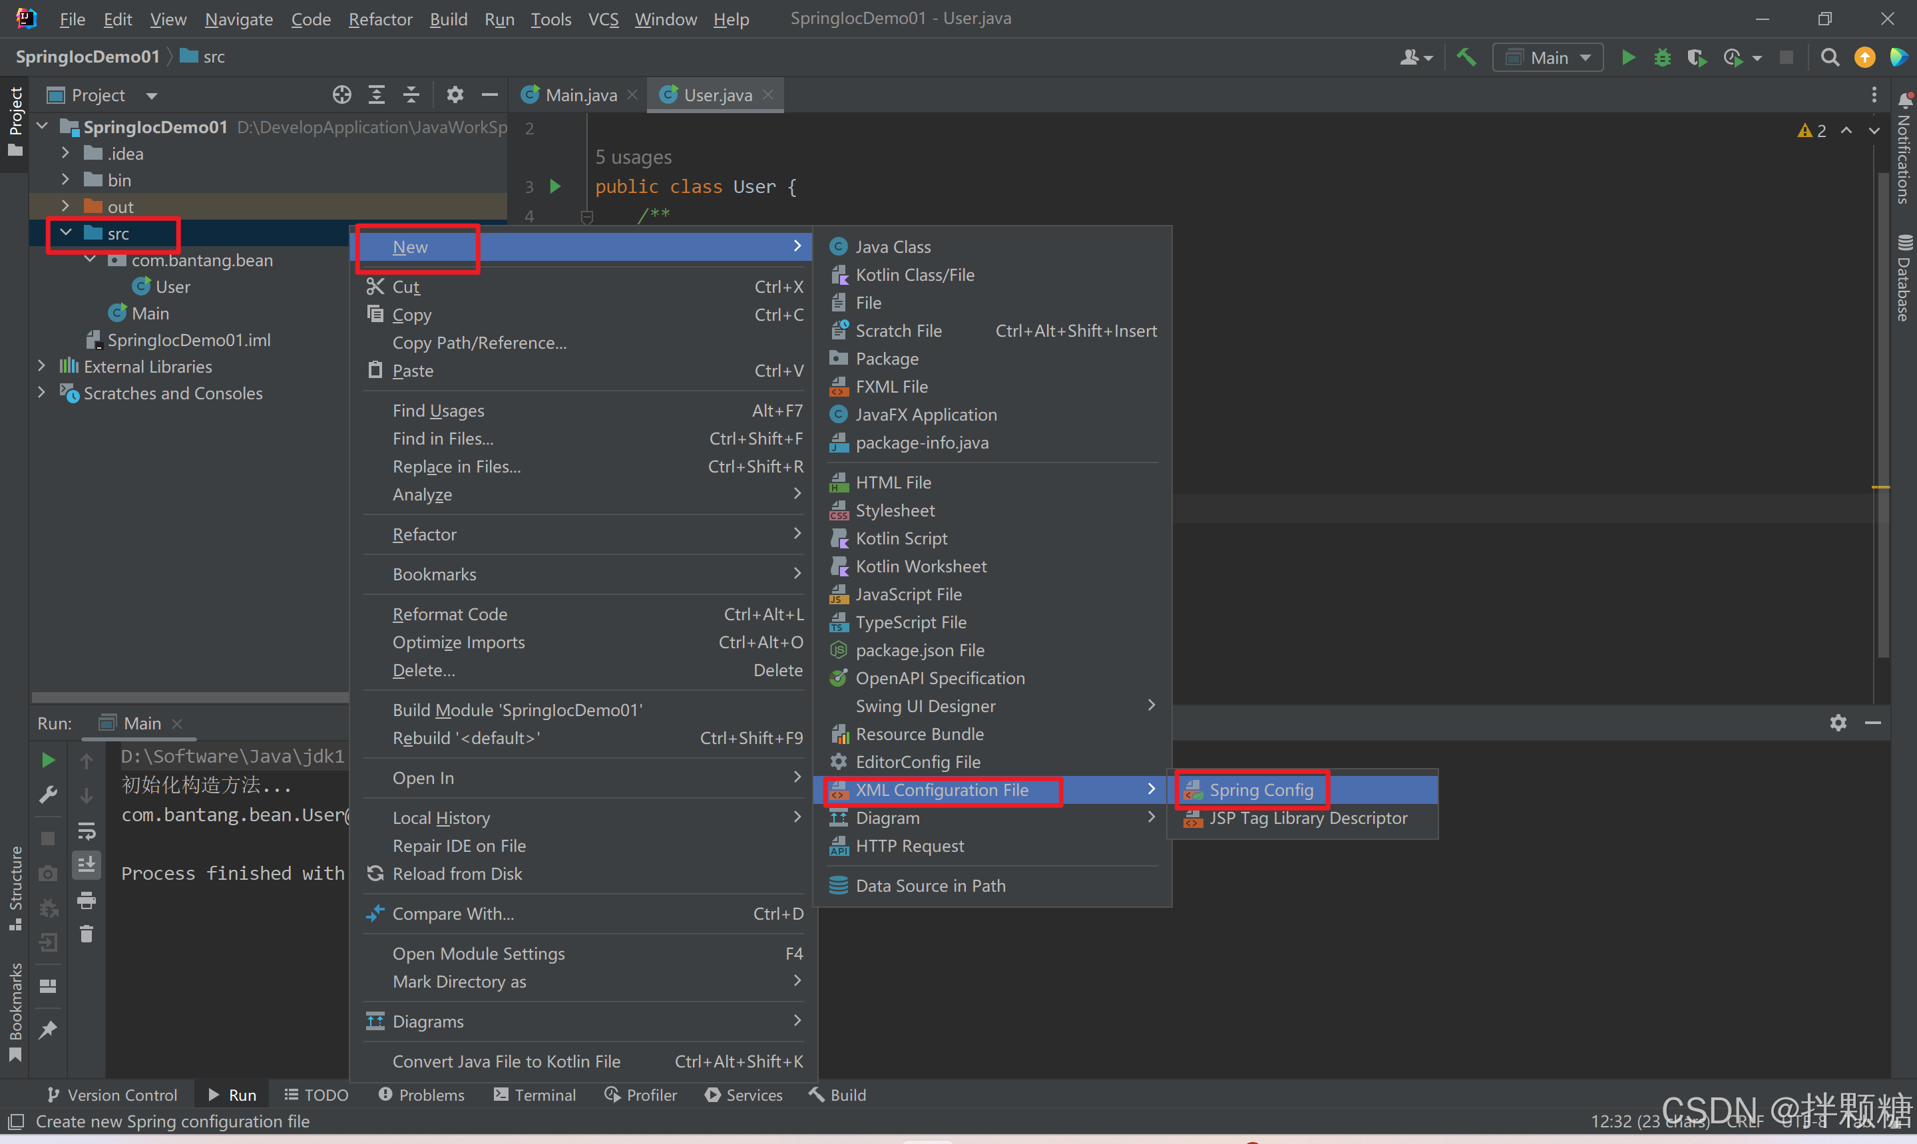Choose Java Class from New submenu
This screenshot has width=1917, height=1144.
[x=893, y=247]
